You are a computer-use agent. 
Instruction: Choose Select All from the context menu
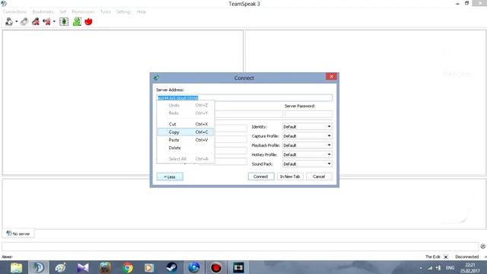click(186, 159)
